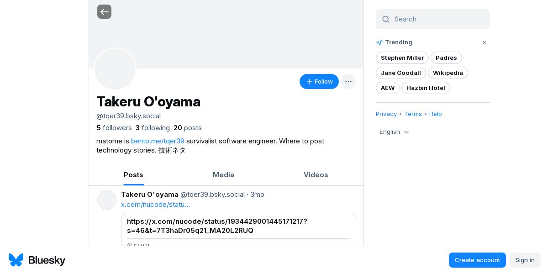
Task: Click the Create account button
Action: pos(477,260)
